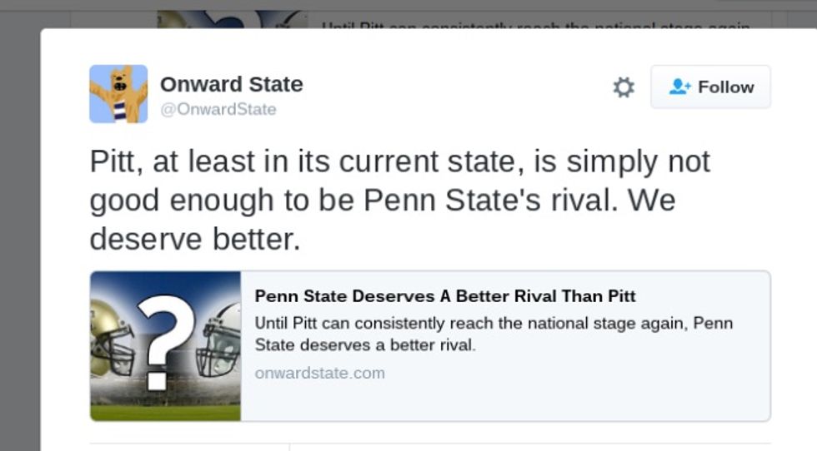817x451 pixels.
Task: Open the headline "Penn State Deserves A Better Rival Than Pitt"
Action: tap(445, 296)
